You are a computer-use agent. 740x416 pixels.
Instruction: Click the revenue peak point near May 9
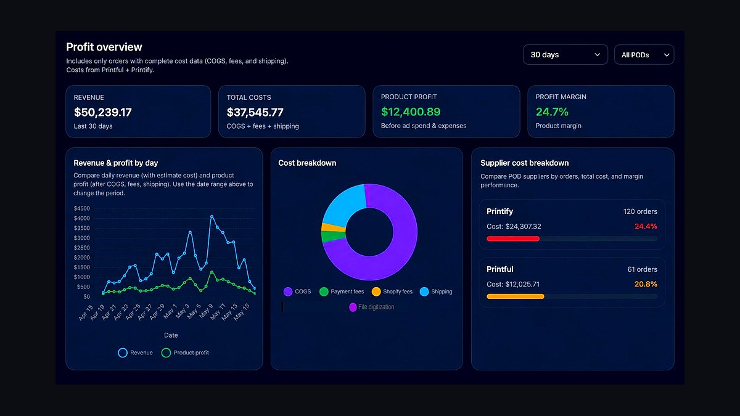point(212,216)
